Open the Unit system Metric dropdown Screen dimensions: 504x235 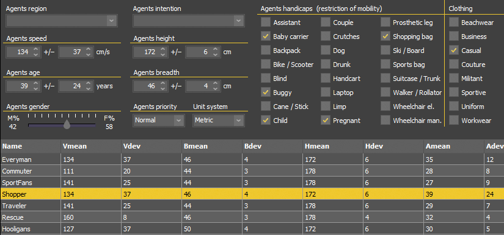point(218,121)
